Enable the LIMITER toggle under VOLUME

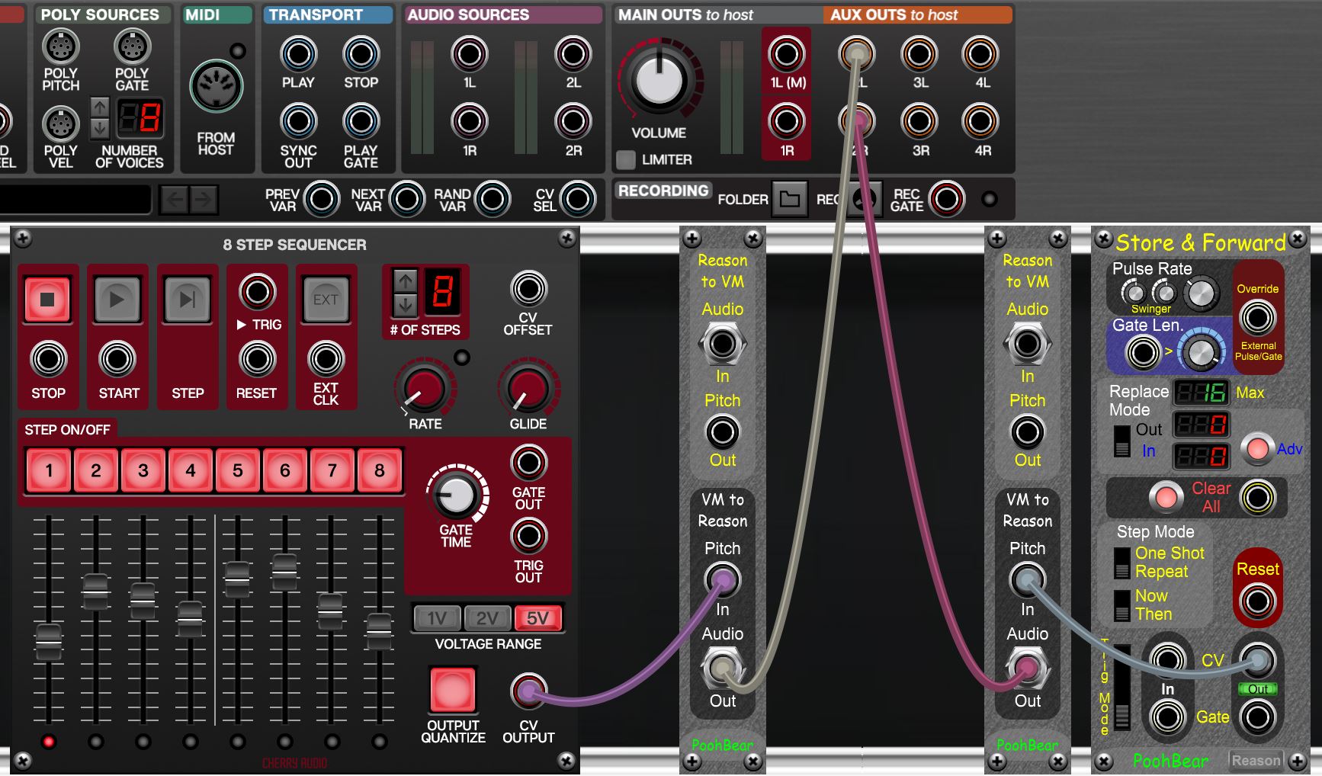point(627,159)
